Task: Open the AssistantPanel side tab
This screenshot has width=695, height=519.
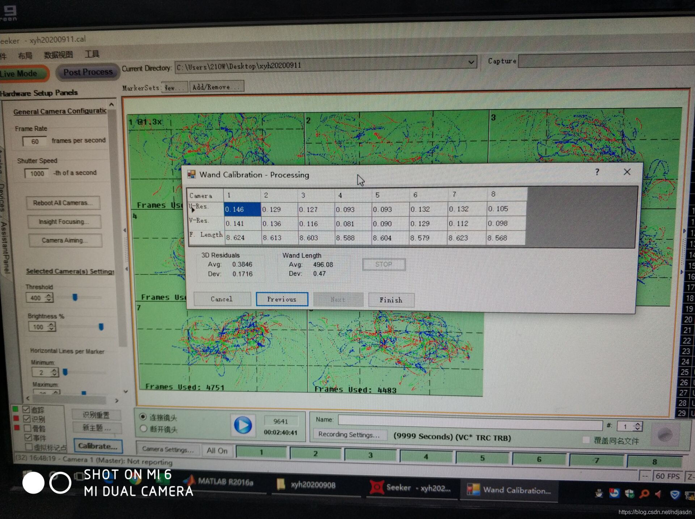Action: pos(5,247)
